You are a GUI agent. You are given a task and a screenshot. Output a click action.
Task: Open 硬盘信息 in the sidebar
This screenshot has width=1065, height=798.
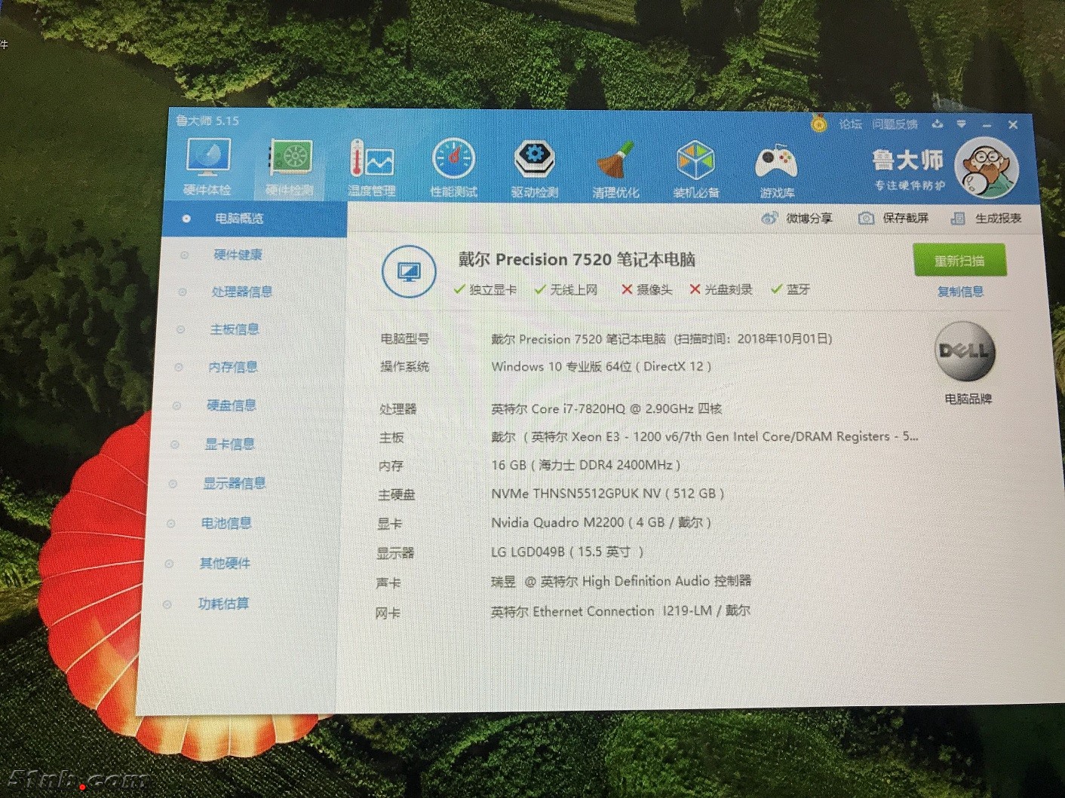tap(232, 405)
